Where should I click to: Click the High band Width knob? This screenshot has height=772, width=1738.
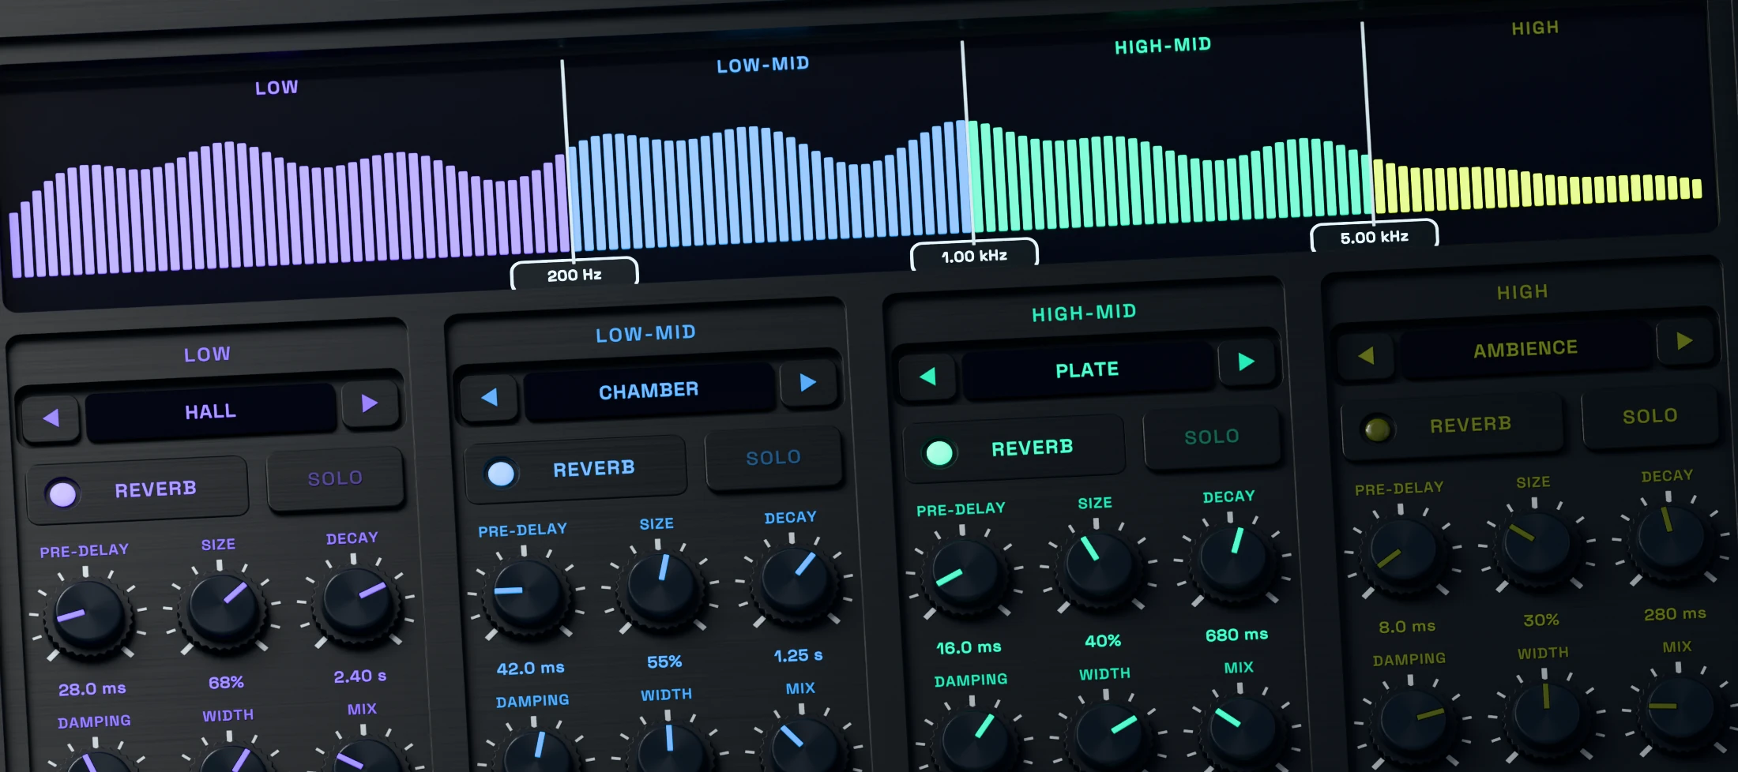tap(1549, 715)
